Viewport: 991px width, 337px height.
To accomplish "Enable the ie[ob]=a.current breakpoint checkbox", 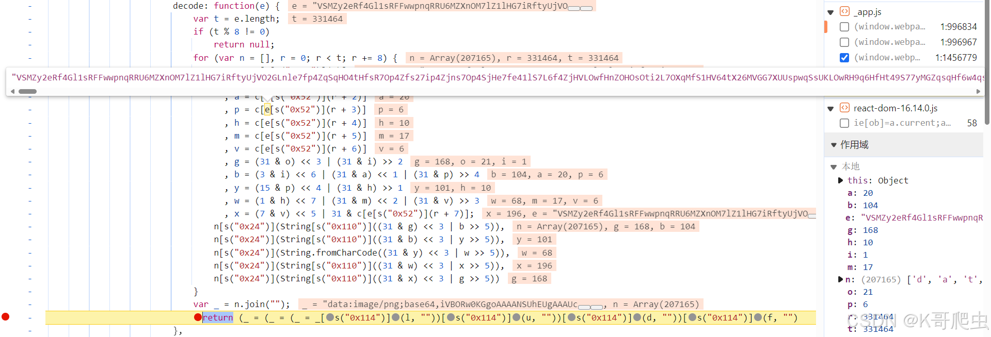I will tap(844, 123).
